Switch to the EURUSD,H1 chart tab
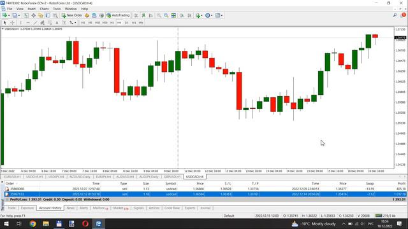The height and width of the screenshot is (229, 408). [12, 177]
